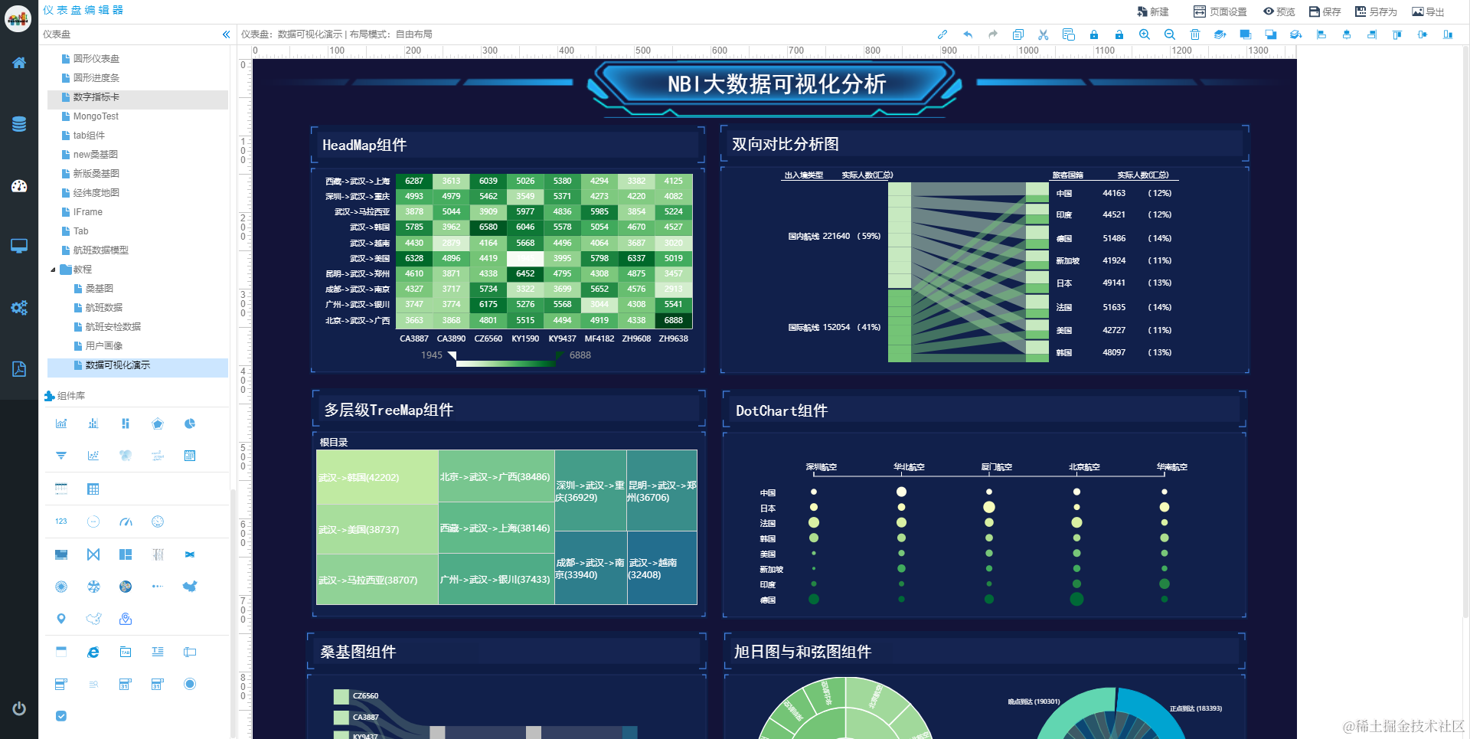Select the IE browser iframe component
The height and width of the screenshot is (739, 1470).
[x=93, y=652]
